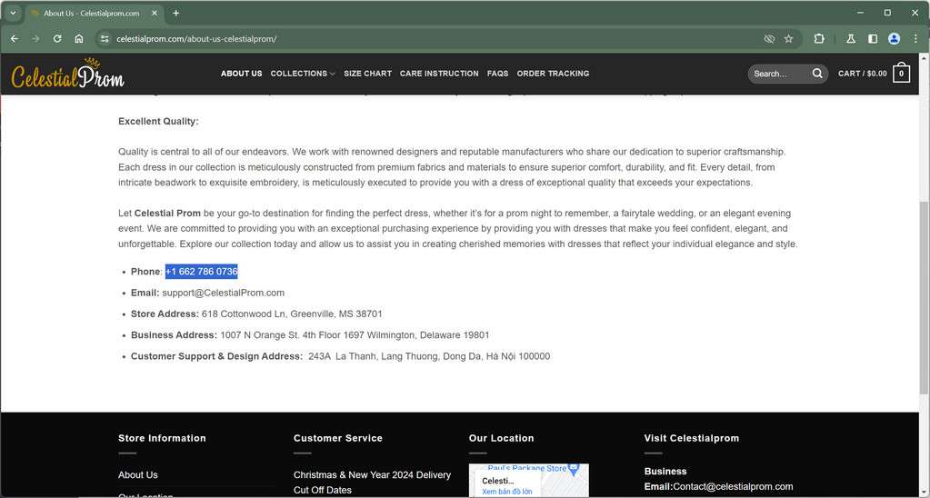Screen dimensions: 930x498
Task: Submit search with the magnifier icon
Action: 817,74
